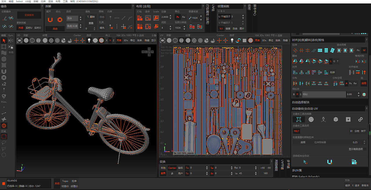
Task: Open the 拆解 menu in menu bar
Action: point(36,1)
